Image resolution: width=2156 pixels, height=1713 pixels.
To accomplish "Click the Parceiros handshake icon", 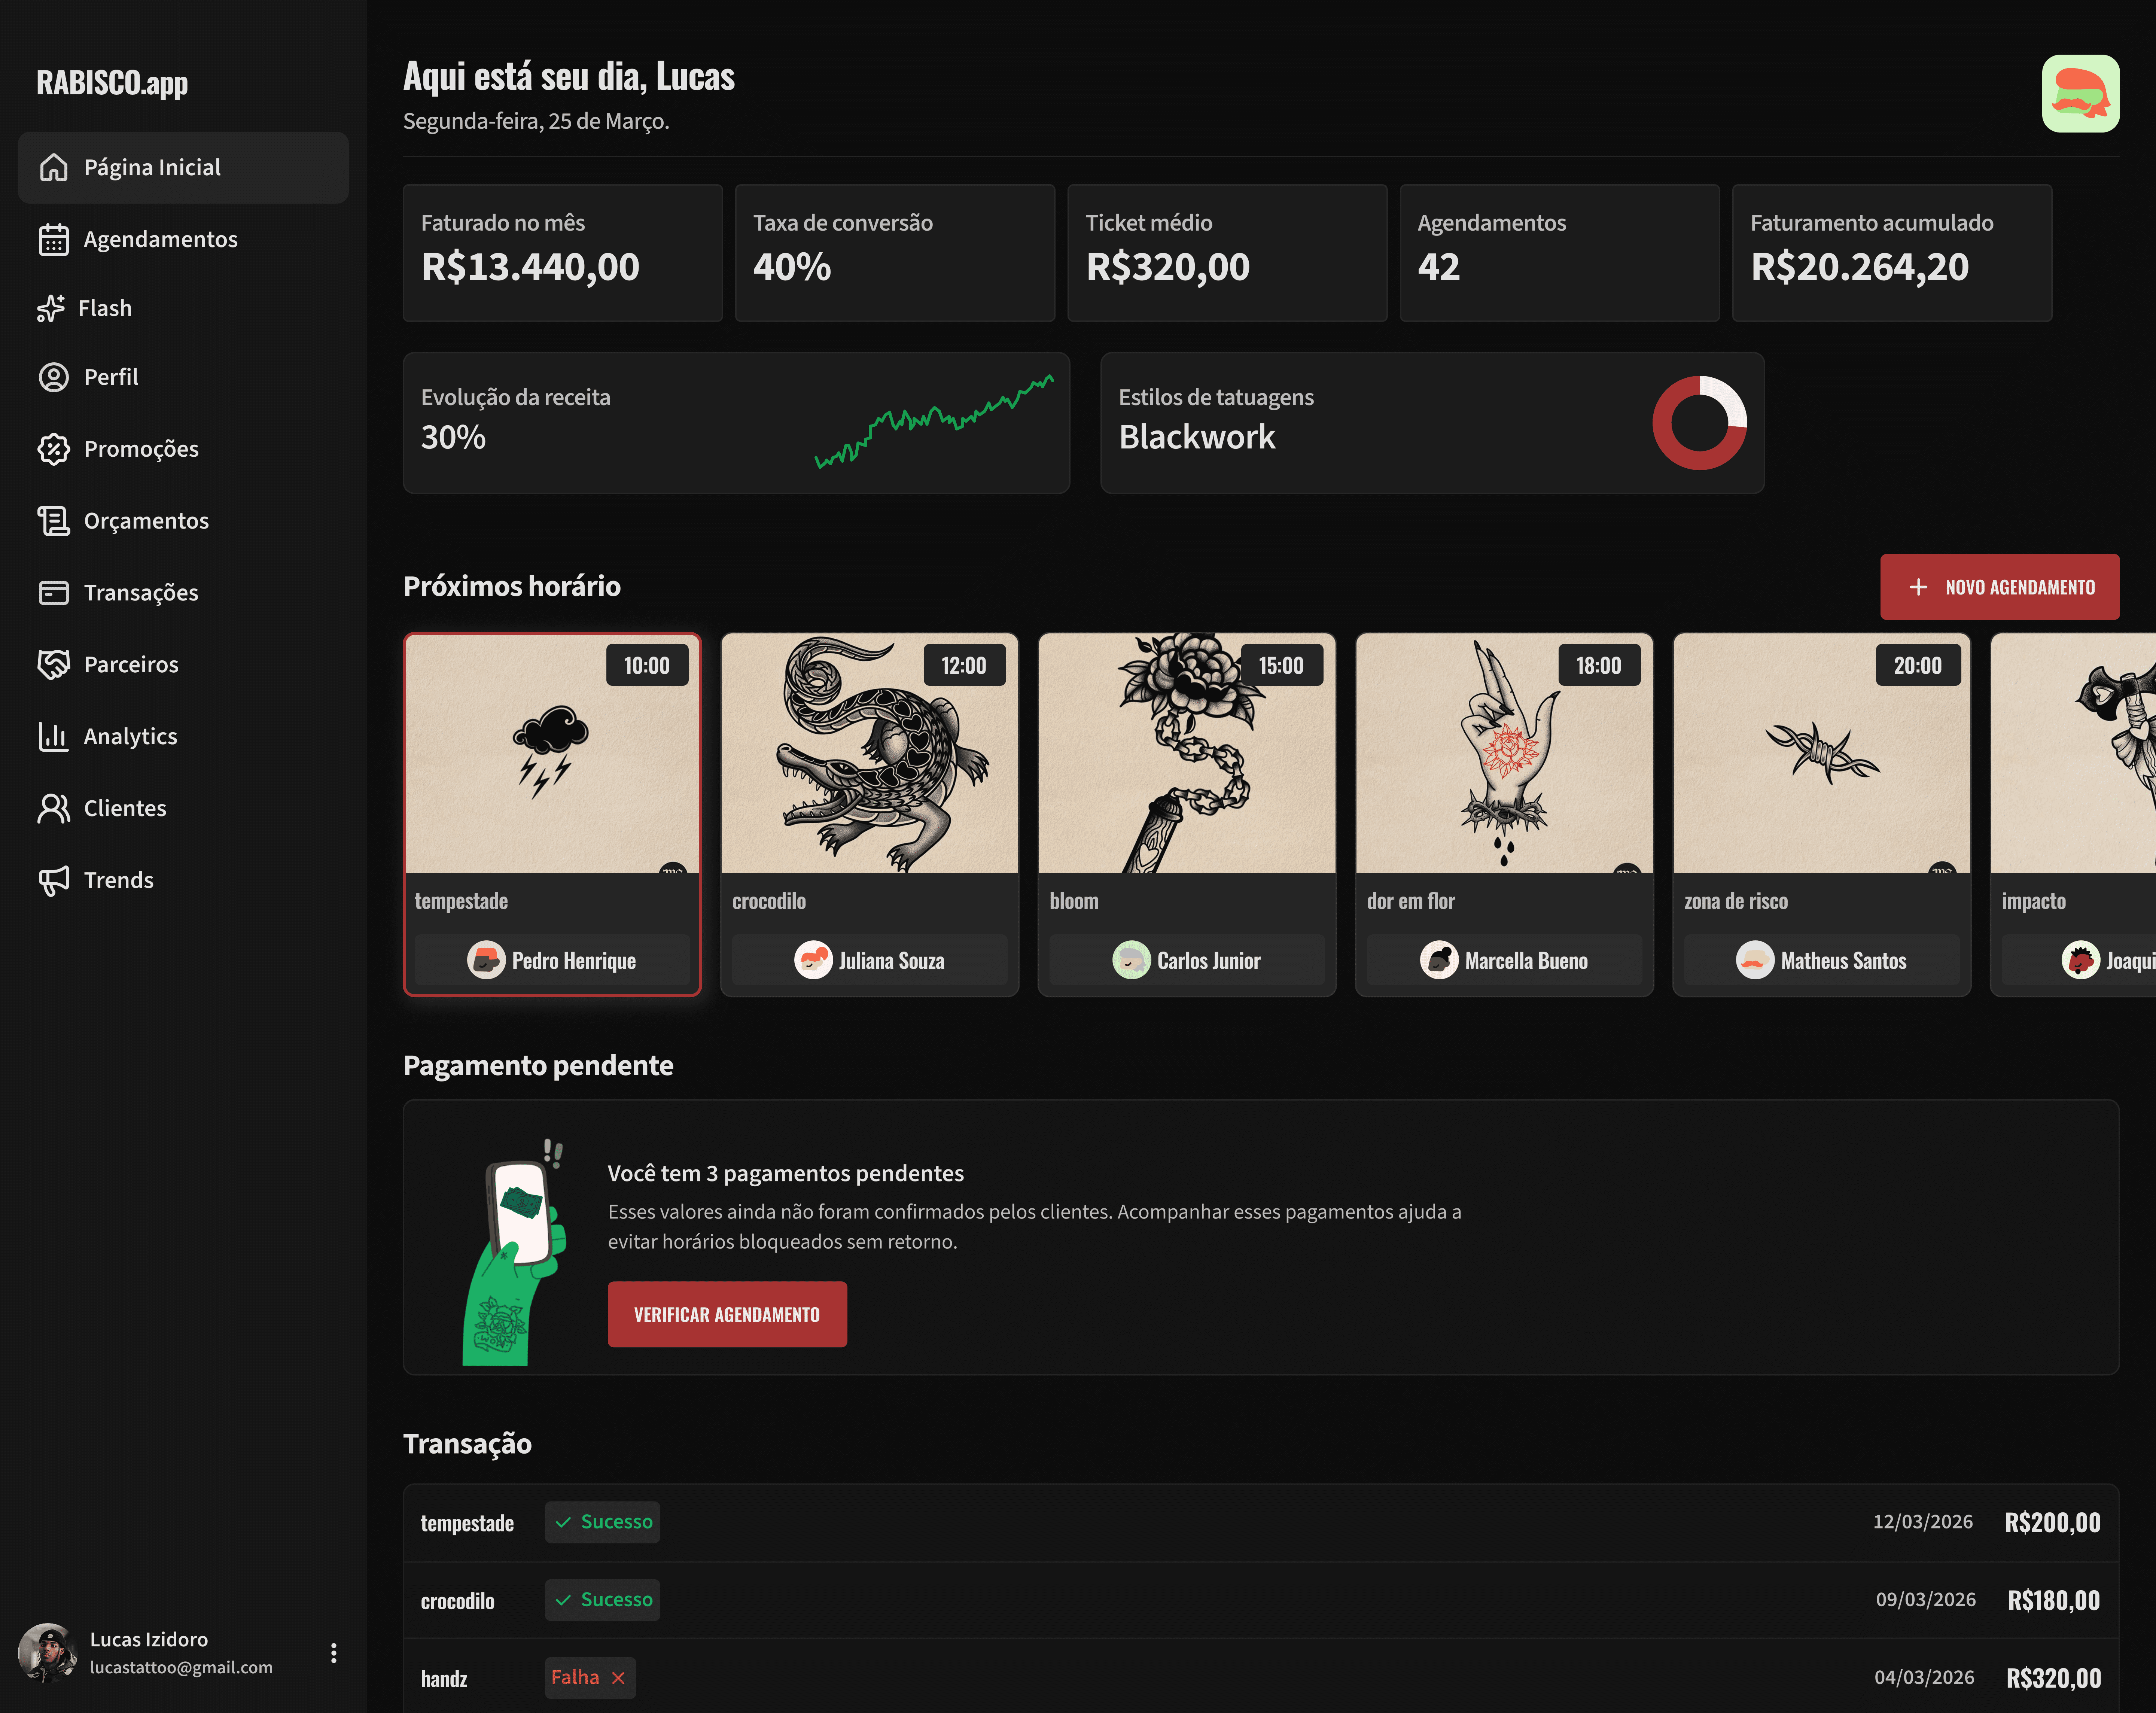I will click(x=53, y=665).
